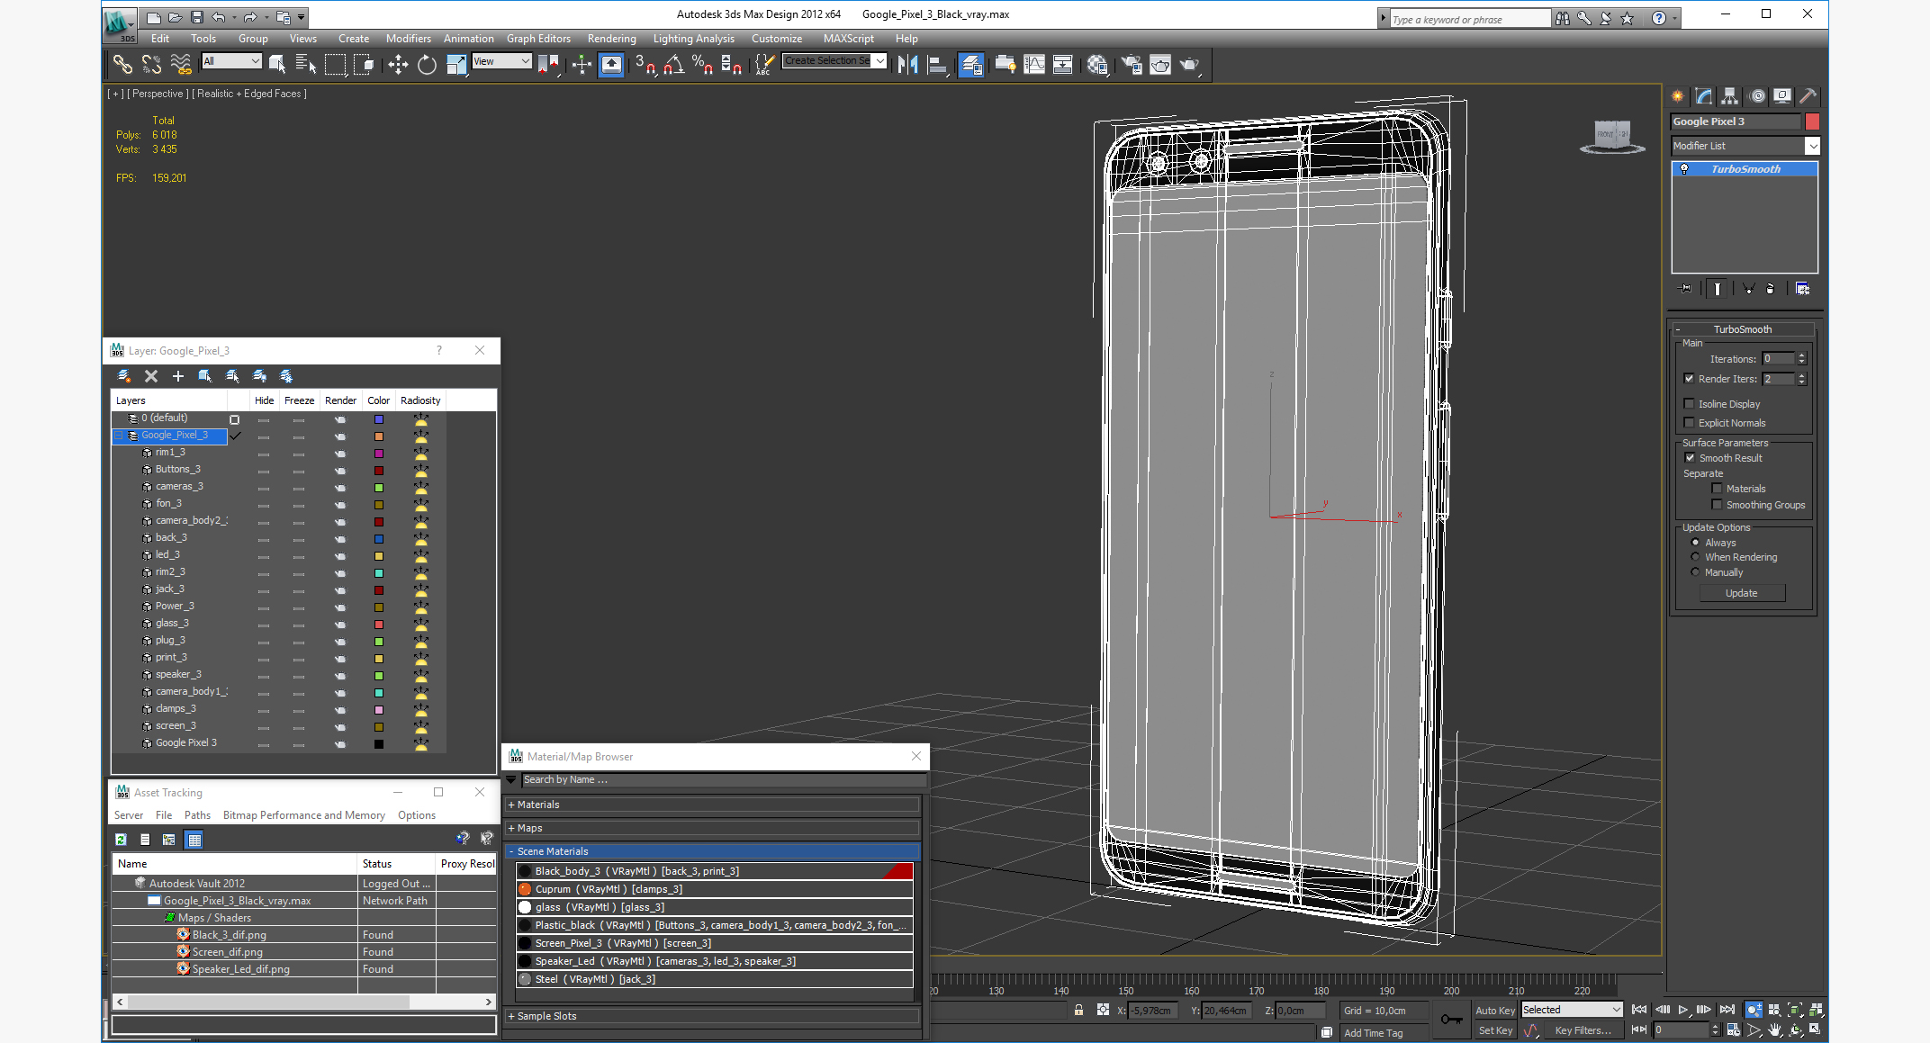
Task: Click the ViewCube in the viewport
Action: (1612, 136)
